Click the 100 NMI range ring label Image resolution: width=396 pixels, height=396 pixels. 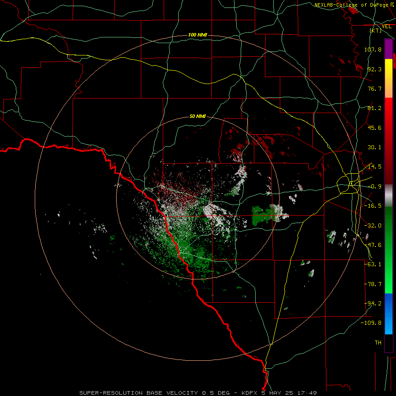coord(198,35)
